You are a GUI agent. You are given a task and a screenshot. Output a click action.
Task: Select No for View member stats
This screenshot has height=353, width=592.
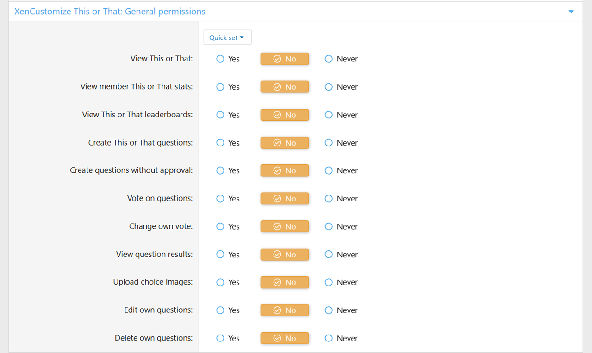point(285,87)
